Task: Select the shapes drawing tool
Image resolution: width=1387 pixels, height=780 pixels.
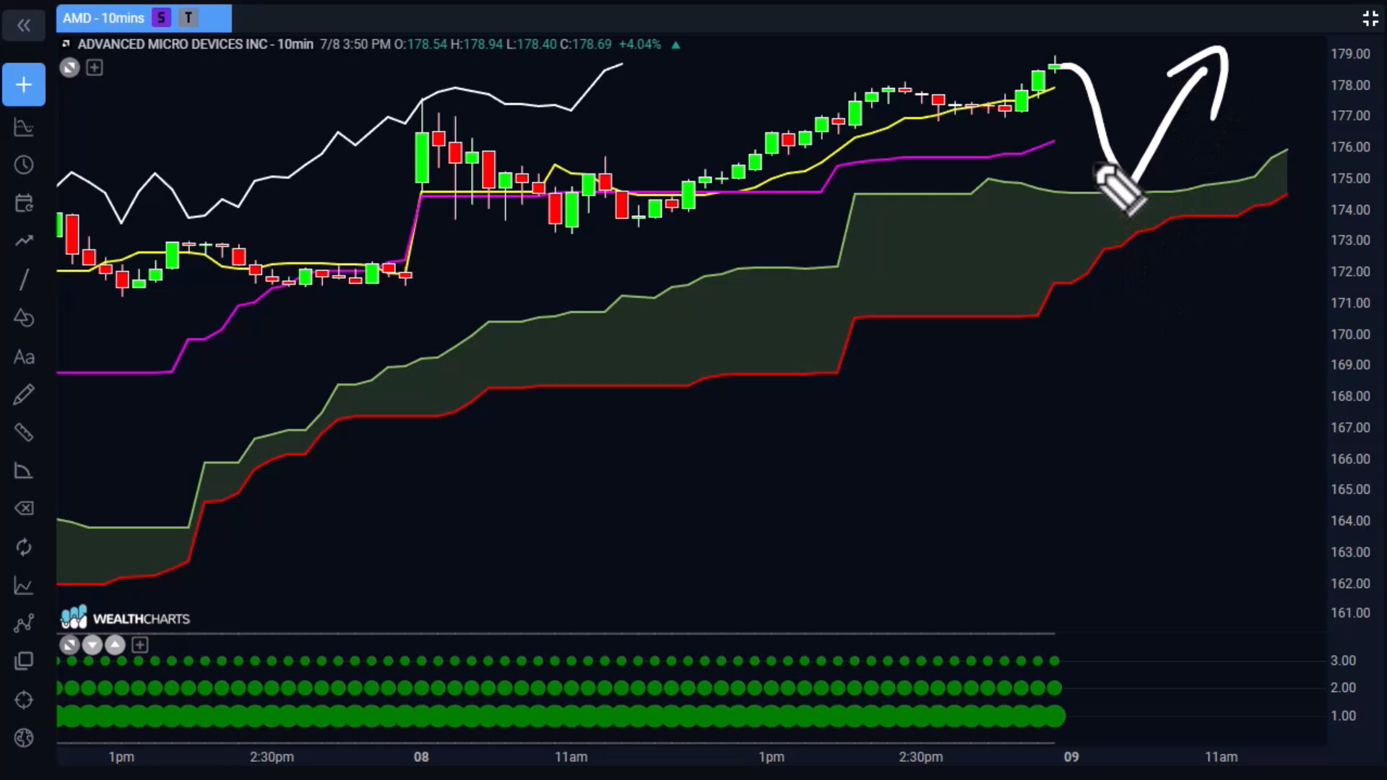Action: 24,318
